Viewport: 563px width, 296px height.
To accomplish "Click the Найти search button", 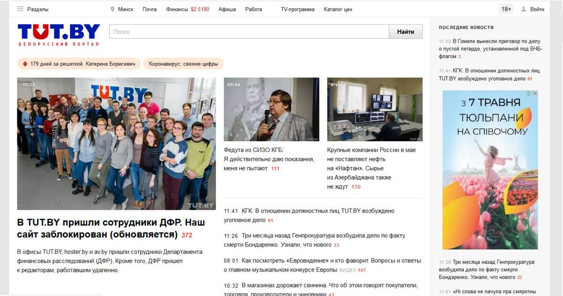I will [x=405, y=31].
